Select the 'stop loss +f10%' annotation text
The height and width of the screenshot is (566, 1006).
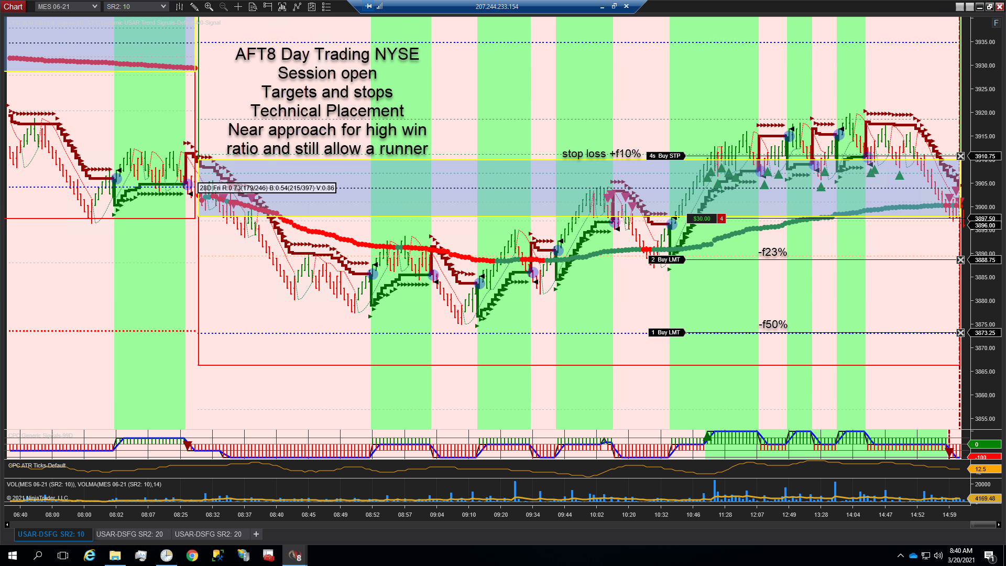(x=602, y=154)
